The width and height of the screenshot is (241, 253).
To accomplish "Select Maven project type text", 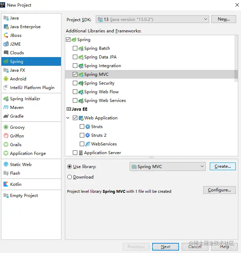I will pos(17,108).
